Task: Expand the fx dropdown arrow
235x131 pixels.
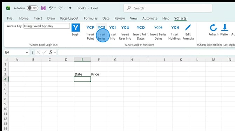Action: tap(55, 52)
